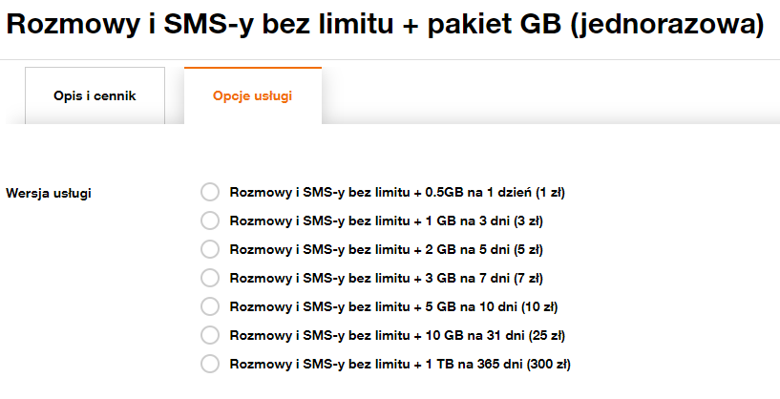Switch to the Opcje usługi tab
Image resolution: width=780 pixels, height=399 pixels.
click(x=253, y=95)
